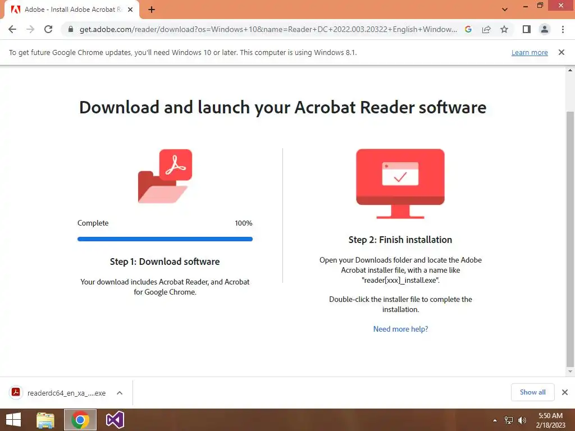Click the Complete status label
The image size is (575, 431).
93,223
